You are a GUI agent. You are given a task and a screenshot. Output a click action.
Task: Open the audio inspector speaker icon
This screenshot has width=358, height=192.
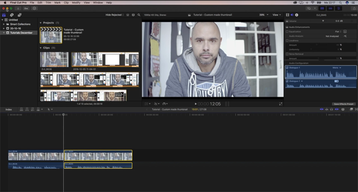tap(292, 15)
